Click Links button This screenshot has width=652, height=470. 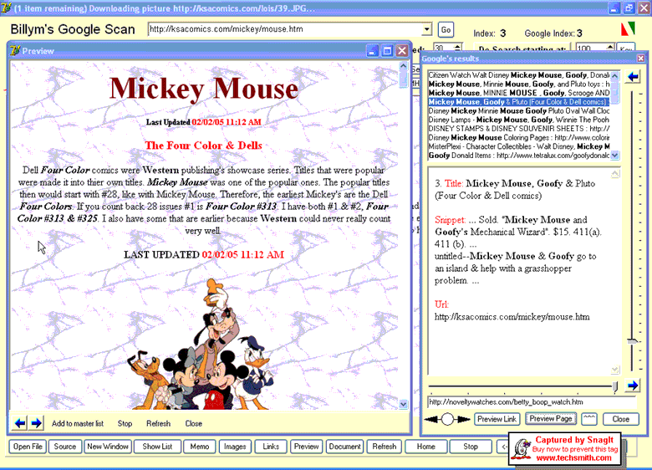[271, 447]
